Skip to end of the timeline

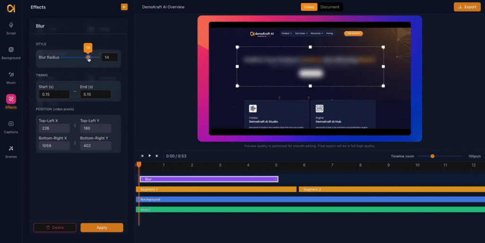(x=158, y=156)
